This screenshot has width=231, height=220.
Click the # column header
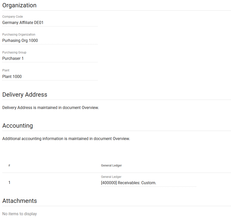pyautogui.click(x=9, y=166)
